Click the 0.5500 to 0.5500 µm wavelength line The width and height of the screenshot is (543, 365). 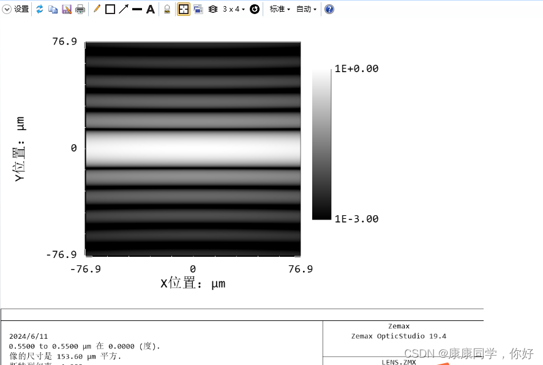pyautogui.click(x=84, y=346)
